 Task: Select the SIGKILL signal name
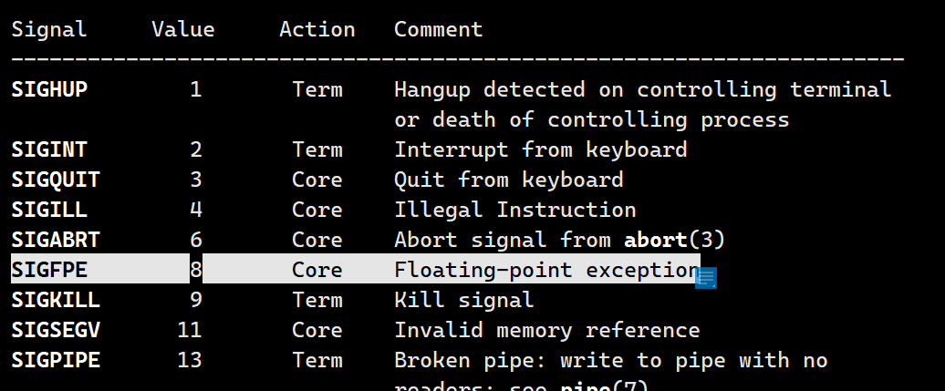56,300
